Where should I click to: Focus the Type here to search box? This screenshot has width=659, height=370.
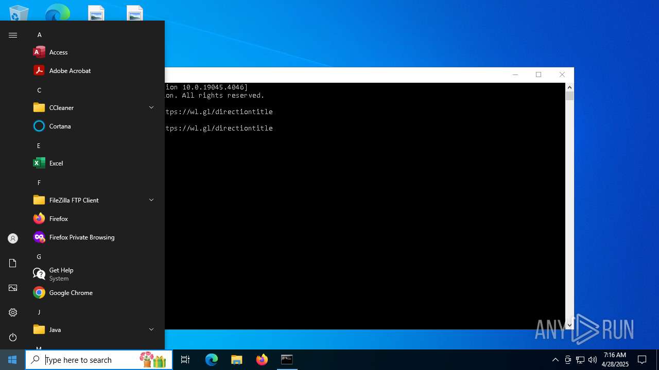(x=99, y=360)
